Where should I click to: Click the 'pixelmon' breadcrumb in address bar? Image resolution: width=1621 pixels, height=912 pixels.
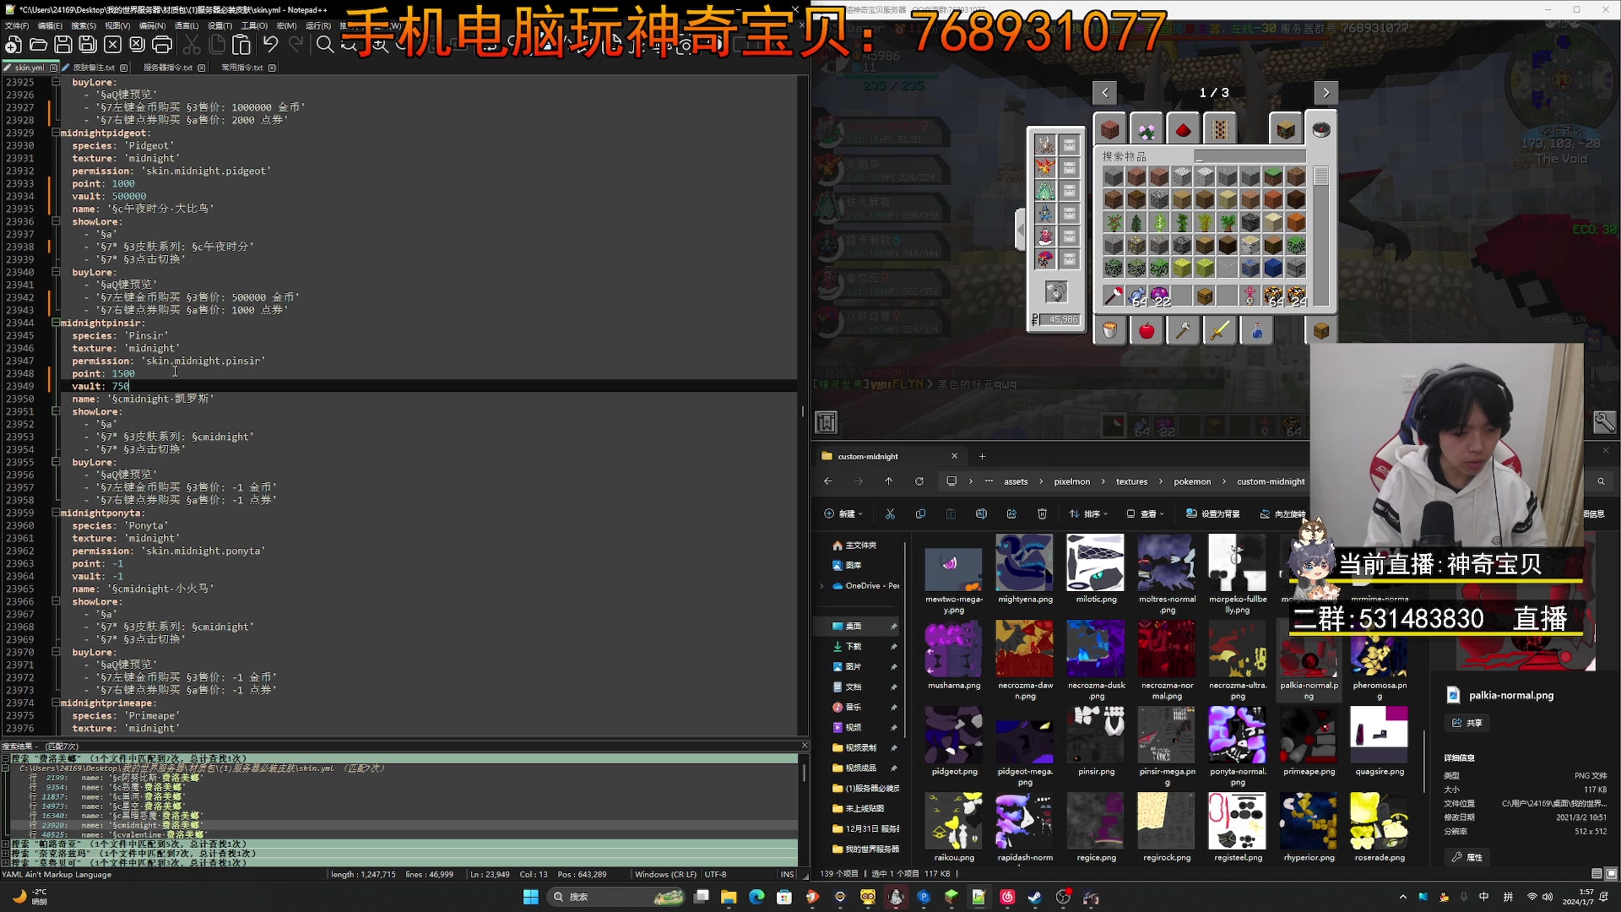click(1071, 481)
